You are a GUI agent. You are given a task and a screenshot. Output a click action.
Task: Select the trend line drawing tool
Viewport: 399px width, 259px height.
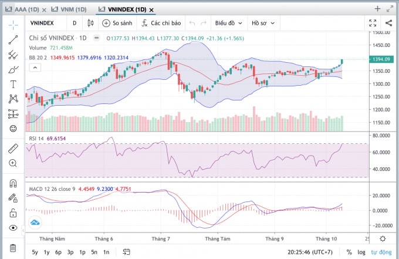(x=13, y=40)
